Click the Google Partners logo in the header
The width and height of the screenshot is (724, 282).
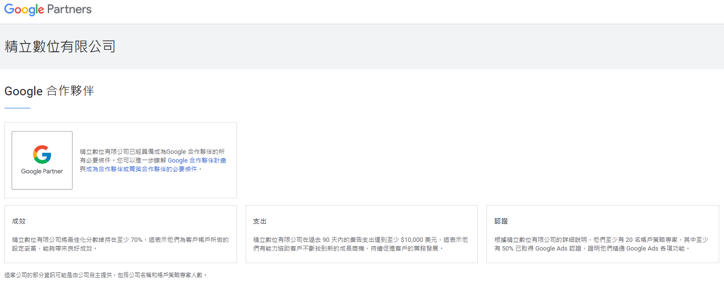[48, 10]
